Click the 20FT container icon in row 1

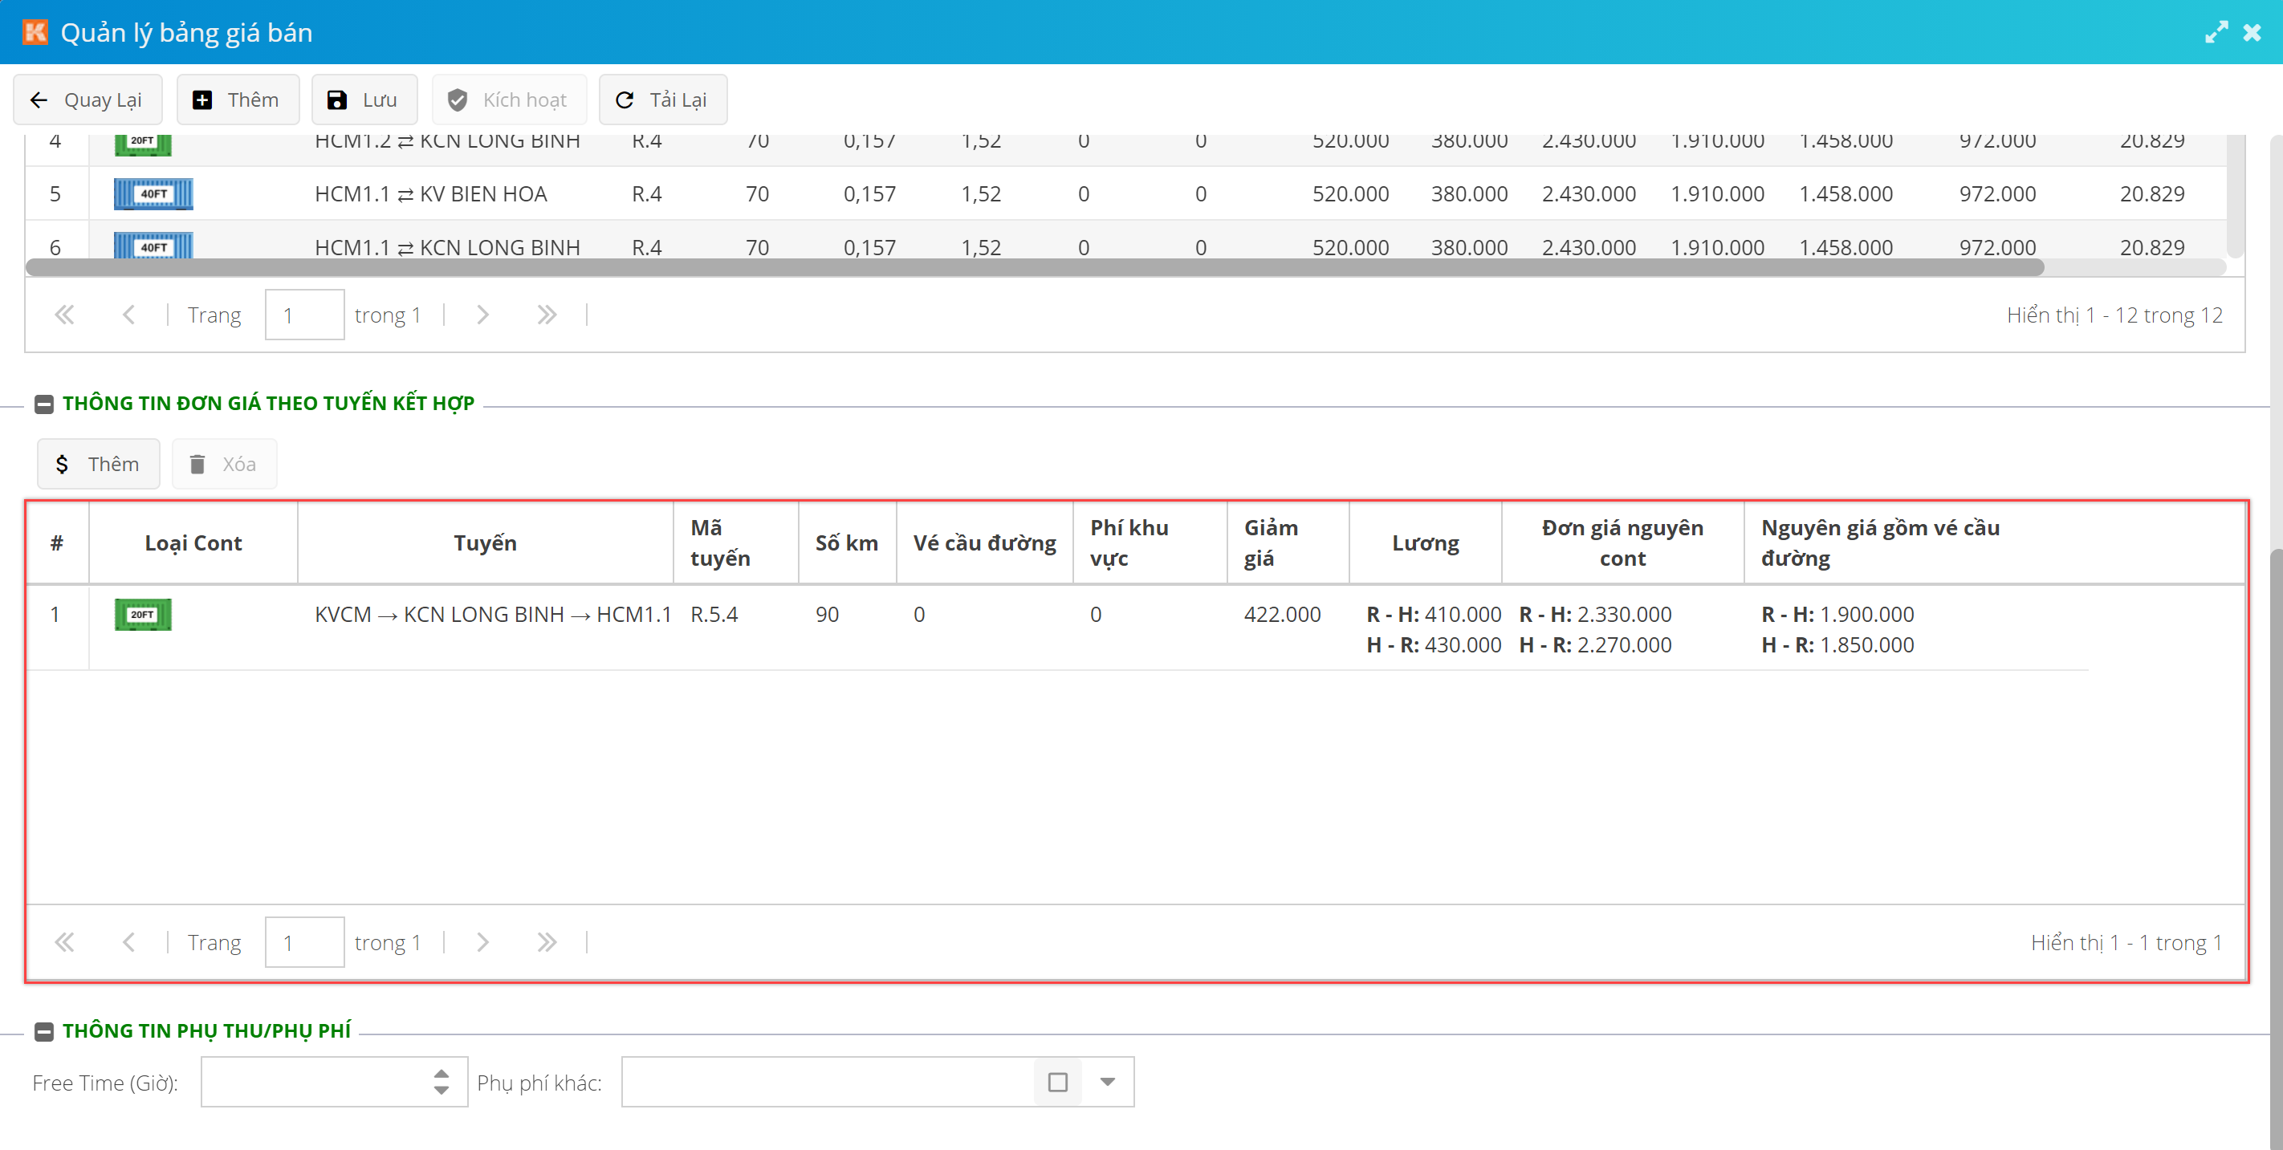pos(143,614)
